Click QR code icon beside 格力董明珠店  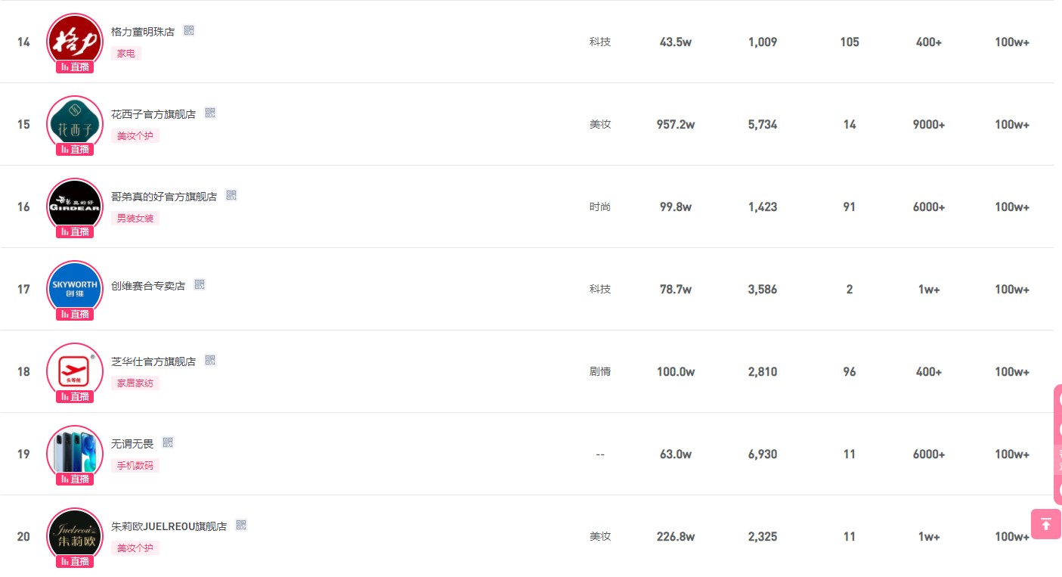tap(189, 31)
